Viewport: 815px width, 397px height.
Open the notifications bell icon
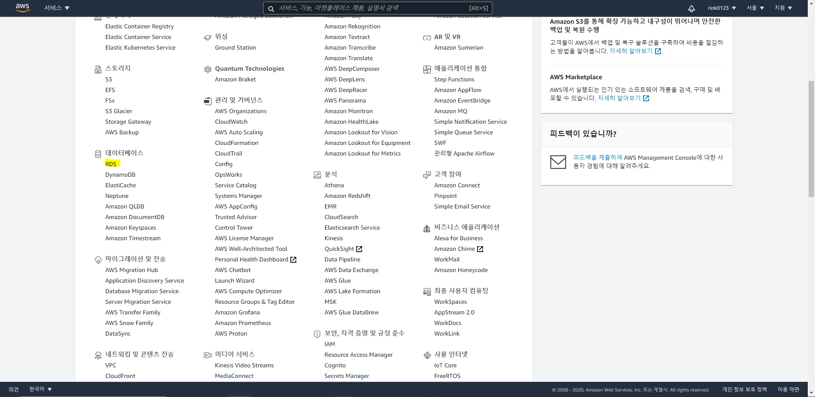691,8
